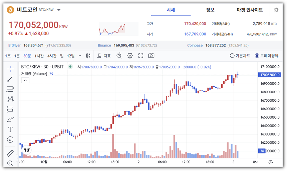Activate the zoom in tool

pyautogui.click(x=10, y=163)
